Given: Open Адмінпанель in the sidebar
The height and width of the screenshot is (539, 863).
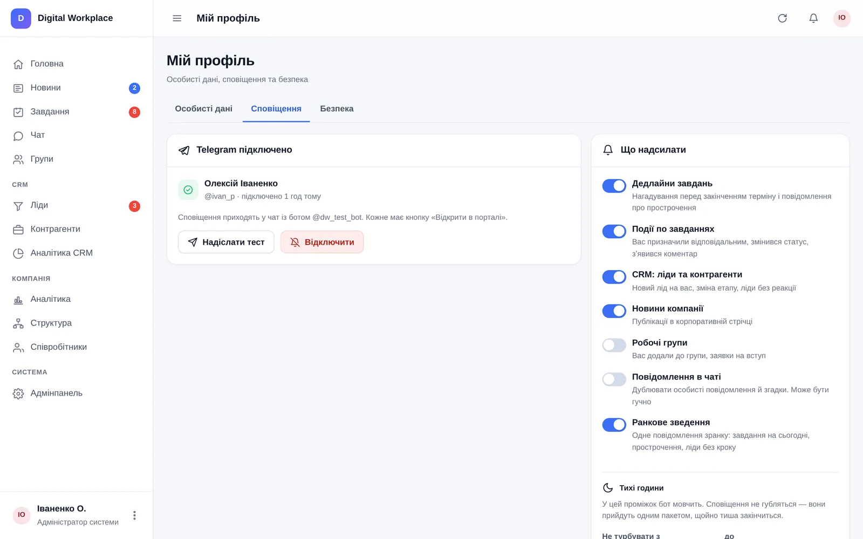Looking at the screenshot, I should [76, 393].
